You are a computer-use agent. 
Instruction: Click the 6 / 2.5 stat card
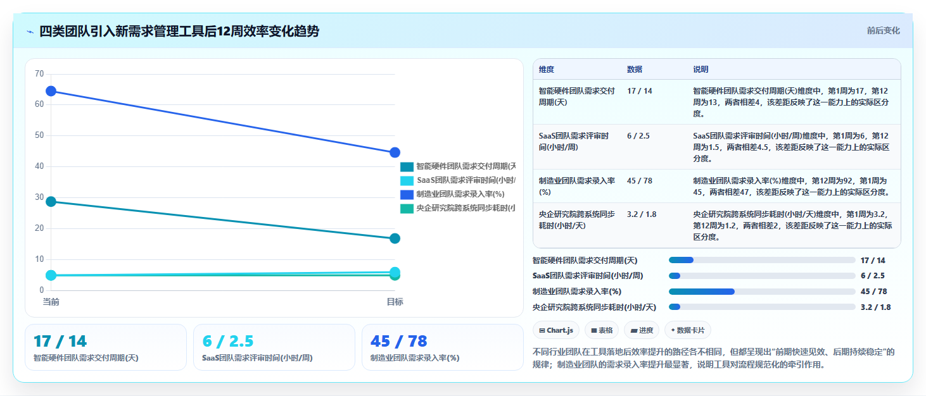pyautogui.click(x=274, y=347)
